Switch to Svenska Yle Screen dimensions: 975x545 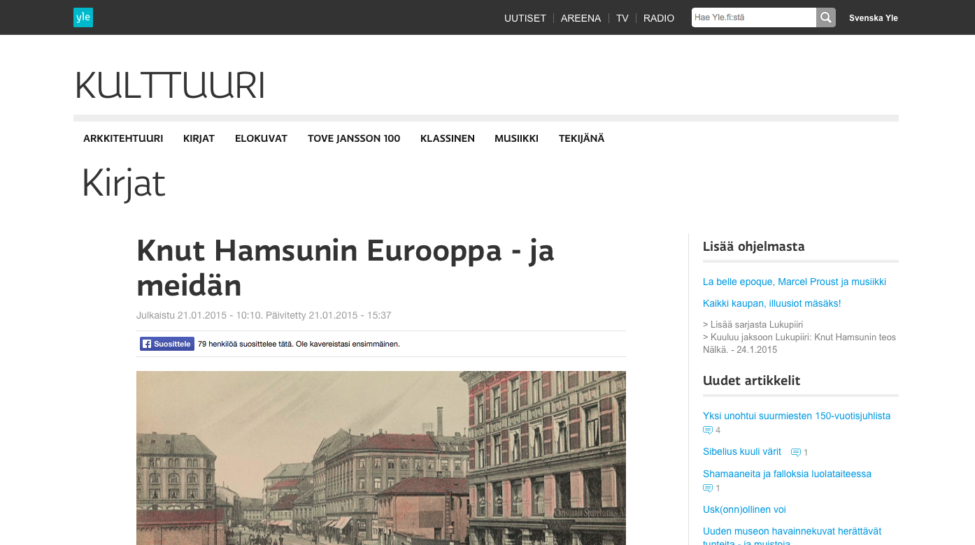873,18
